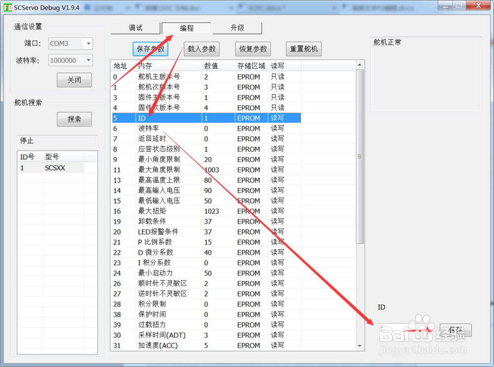The image size is (494, 367).
Task: Click the 重置舵机 button
Action: click(x=303, y=48)
